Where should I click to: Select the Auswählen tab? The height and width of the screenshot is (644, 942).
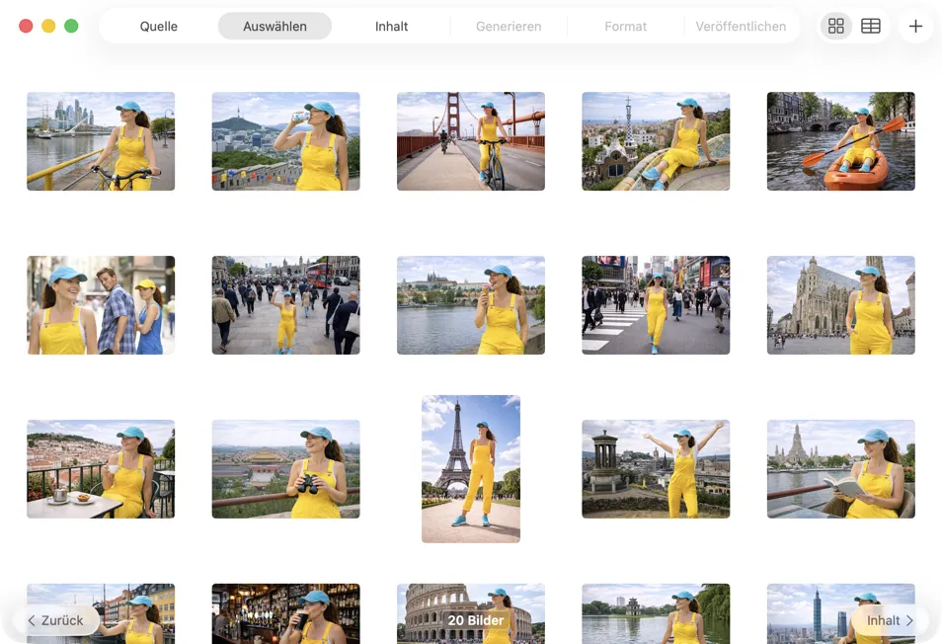(x=275, y=27)
